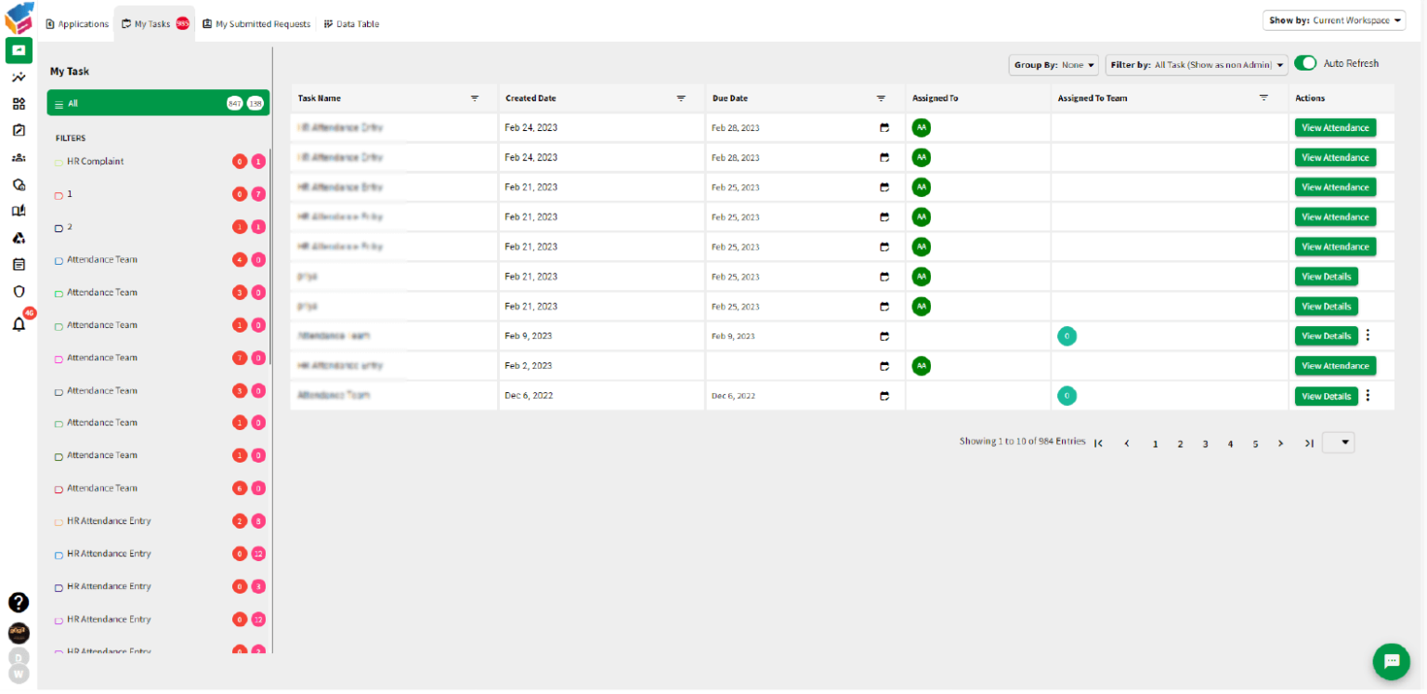Switch to the My Submitted Requests tab
The width and height of the screenshot is (1427, 694).
[x=256, y=23]
